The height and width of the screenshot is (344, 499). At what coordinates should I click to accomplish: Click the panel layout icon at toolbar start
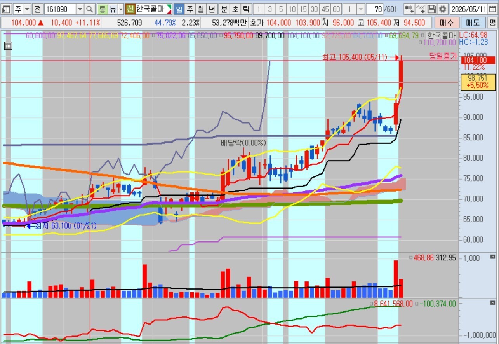coord(7,9)
